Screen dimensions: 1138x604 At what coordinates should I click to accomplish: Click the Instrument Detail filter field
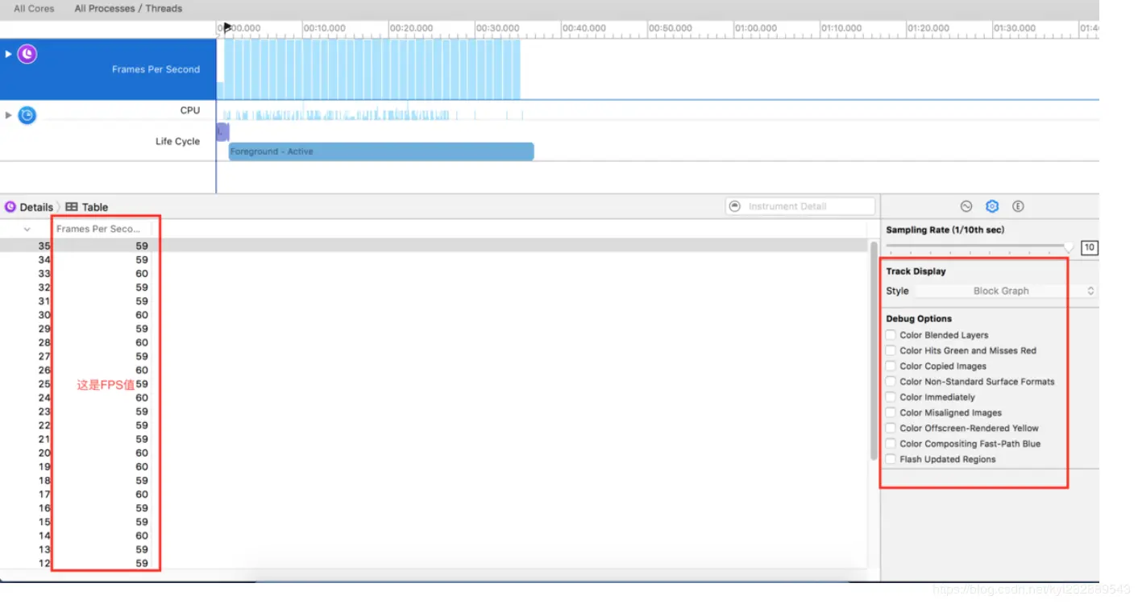click(x=800, y=206)
